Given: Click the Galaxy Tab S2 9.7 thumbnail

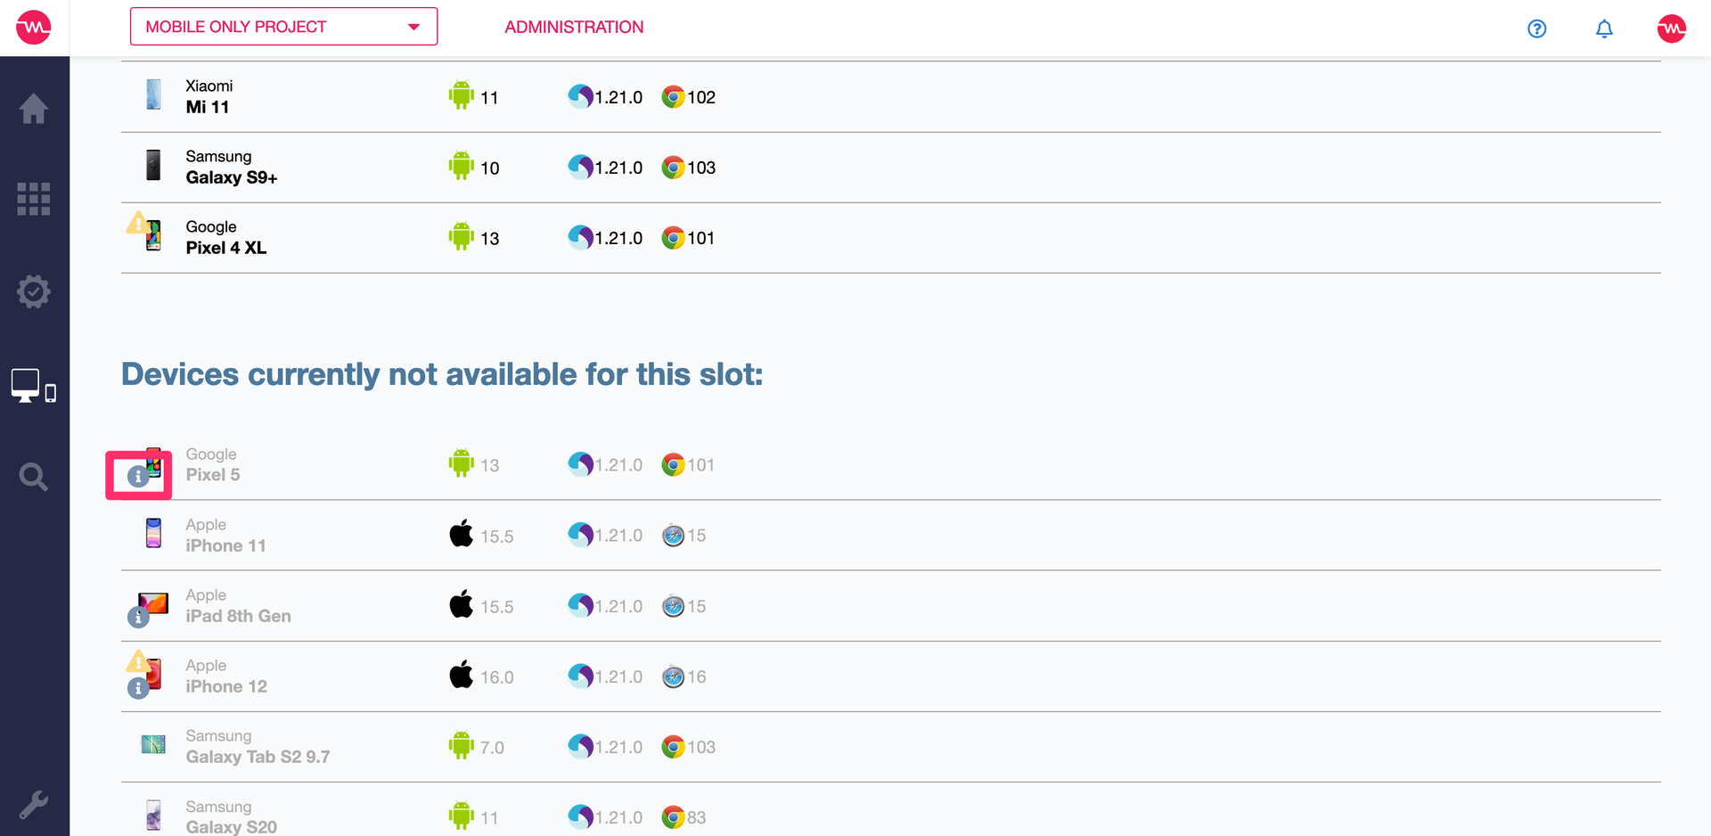Looking at the screenshot, I should click(x=153, y=743).
